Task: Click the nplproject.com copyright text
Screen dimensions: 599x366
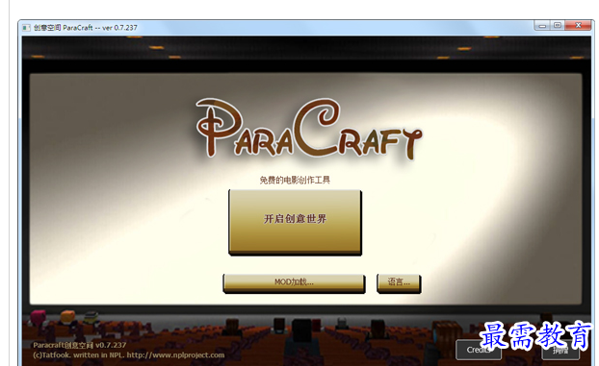Action: pyautogui.click(x=129, y=354)
